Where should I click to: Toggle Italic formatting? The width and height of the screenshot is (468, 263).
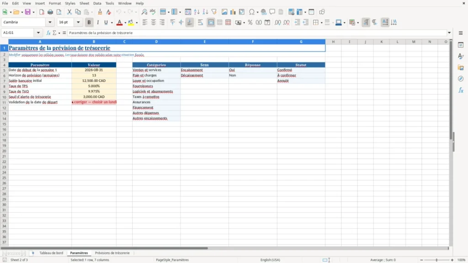click(98, 22)
